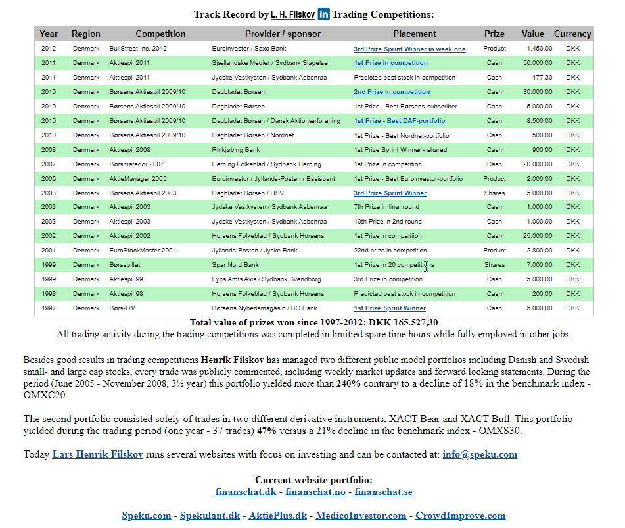Visit the CrowdImprove.com link
This screenshot has height=528, width=625.
pyautogui.click(x=461, y=516)
